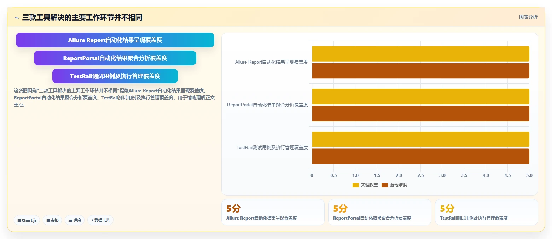This screenshot has height=239, width=552.
Task: Open the 5分 Allure Report data card
Action: tap(273, 212)
